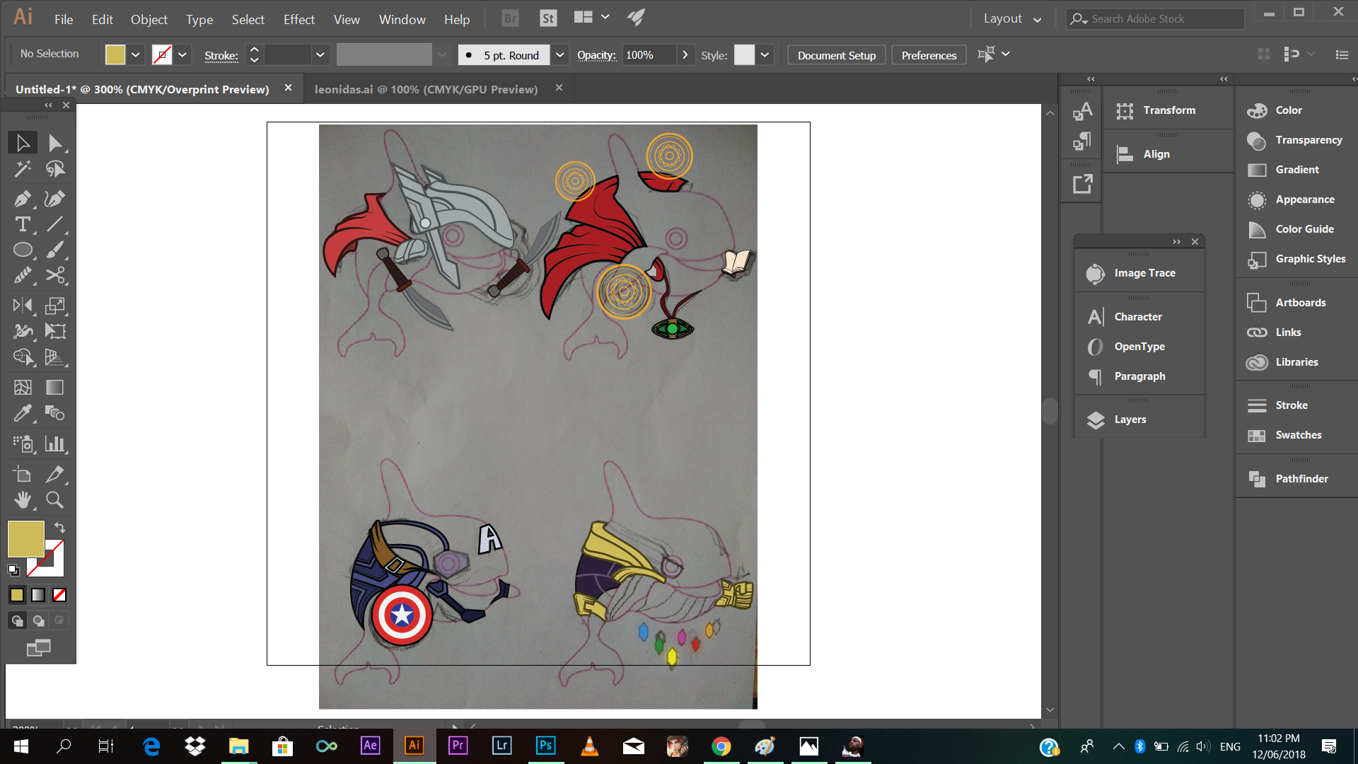Open the Window menu
1358x764 pixels.
coord(402,19)
